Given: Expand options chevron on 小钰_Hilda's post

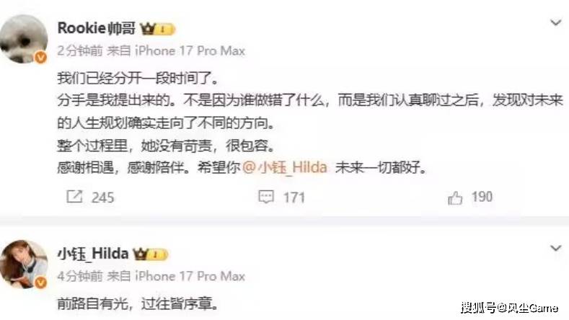Looking at the screenshot, I should [x=556, y=248].
